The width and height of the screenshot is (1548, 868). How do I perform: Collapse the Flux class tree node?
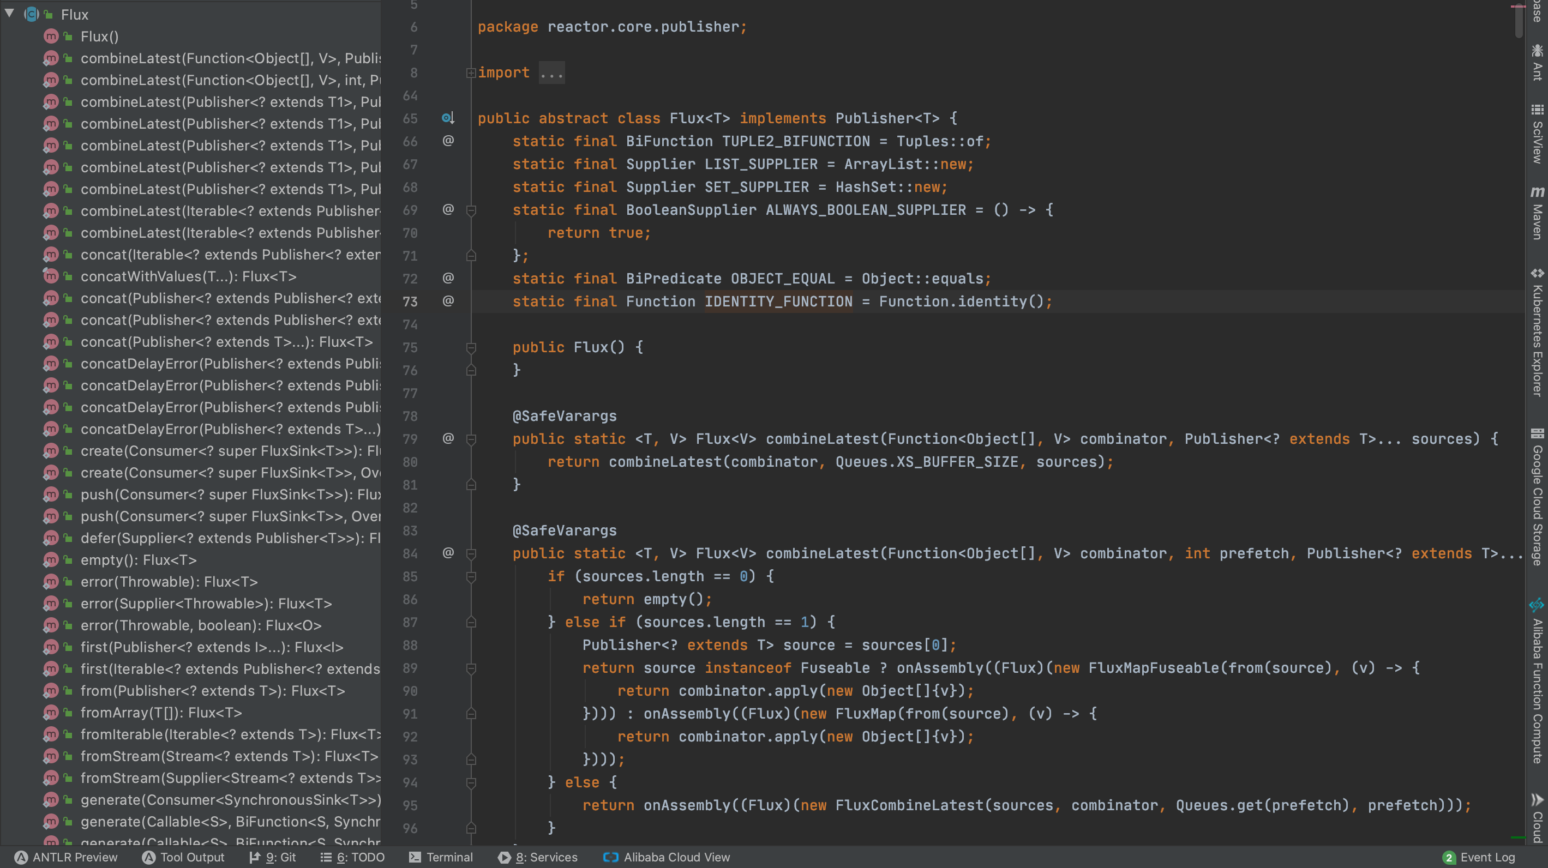(10, 13)
